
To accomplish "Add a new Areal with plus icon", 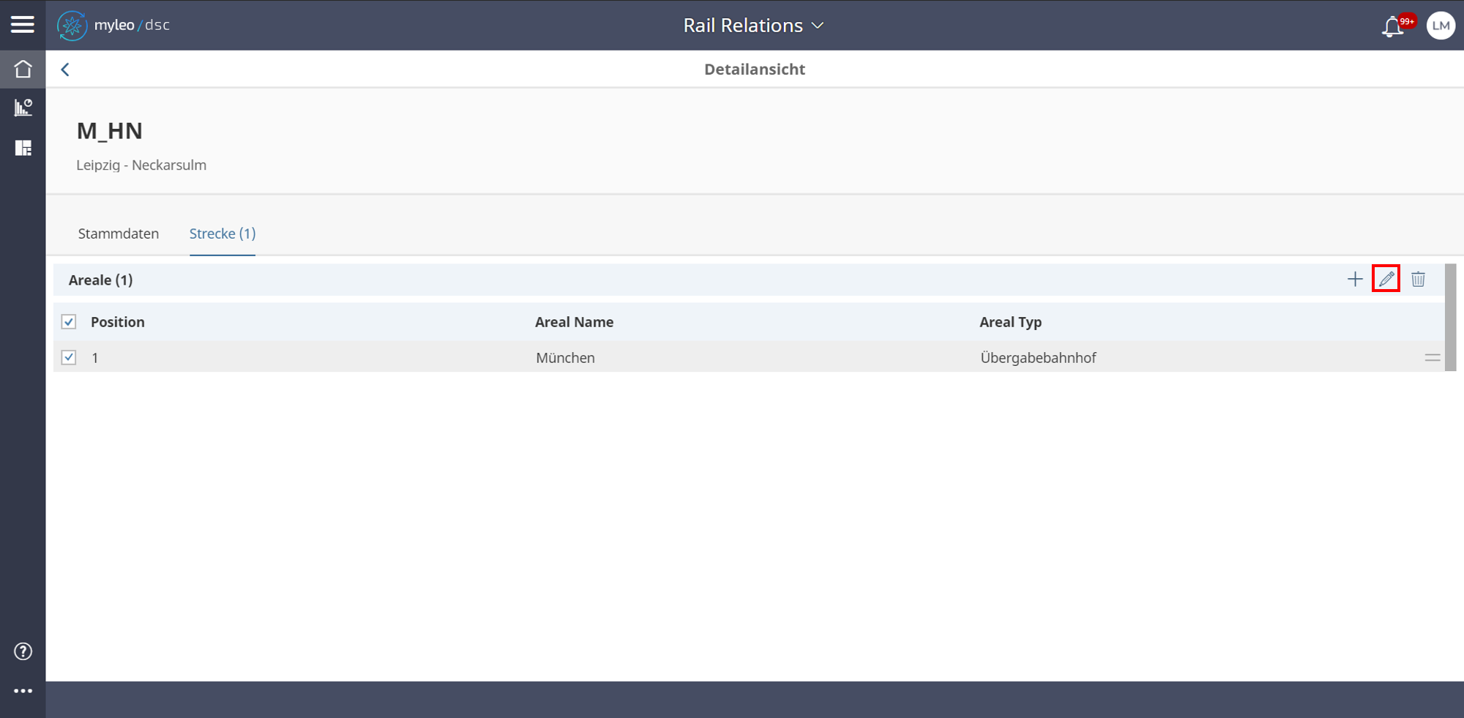I will click(x=1355, y=279).
